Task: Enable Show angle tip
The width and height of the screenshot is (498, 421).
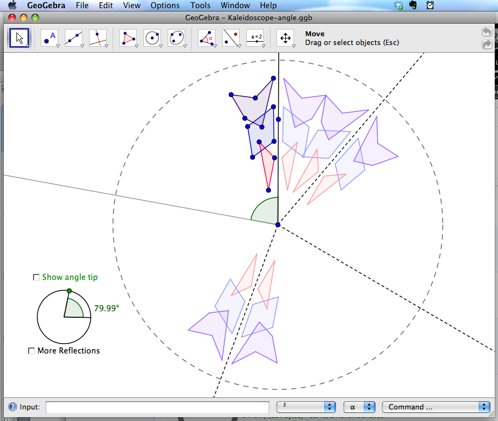Action: [x=36, y=278]
